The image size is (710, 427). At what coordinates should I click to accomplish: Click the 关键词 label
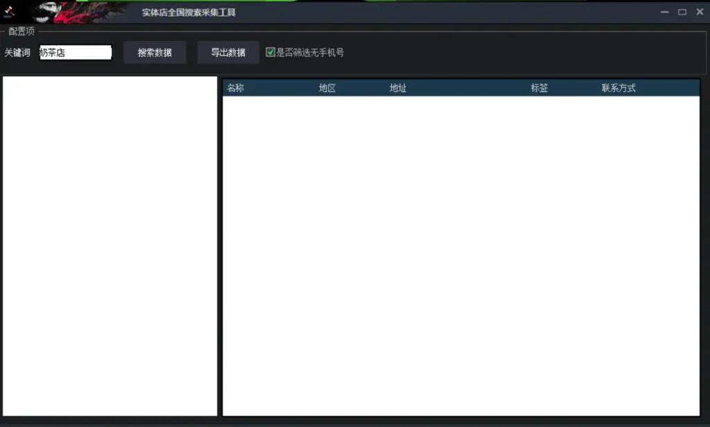(17, 53)
